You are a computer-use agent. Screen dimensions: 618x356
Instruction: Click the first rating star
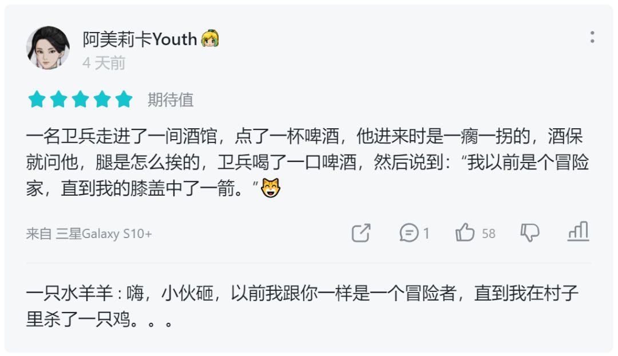pyautogui.click(x=37, y=100)
